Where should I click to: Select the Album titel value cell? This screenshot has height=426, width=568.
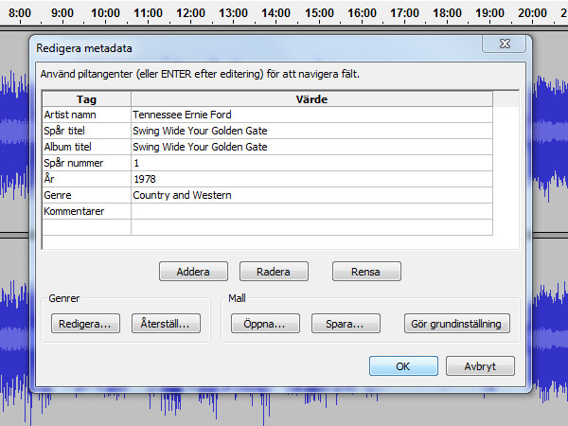[311, 147]
